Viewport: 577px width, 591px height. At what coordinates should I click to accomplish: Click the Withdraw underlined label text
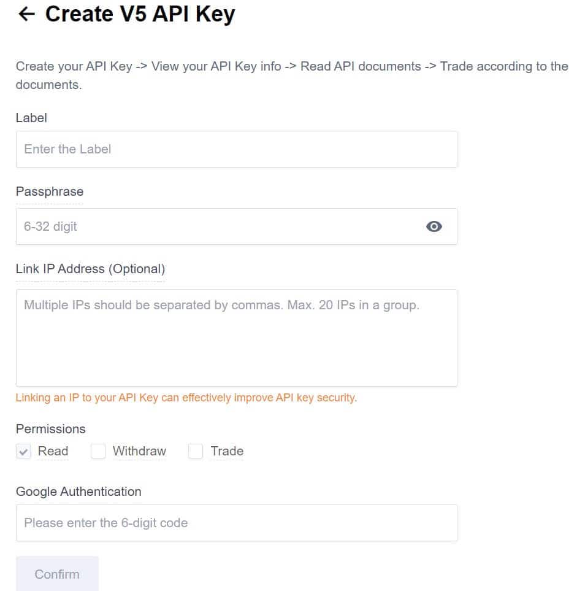coord(139,451)
